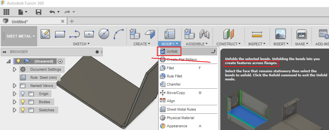Click the Save disk icon
Viewport: 329px width, 130px height.
click(38, 12)
